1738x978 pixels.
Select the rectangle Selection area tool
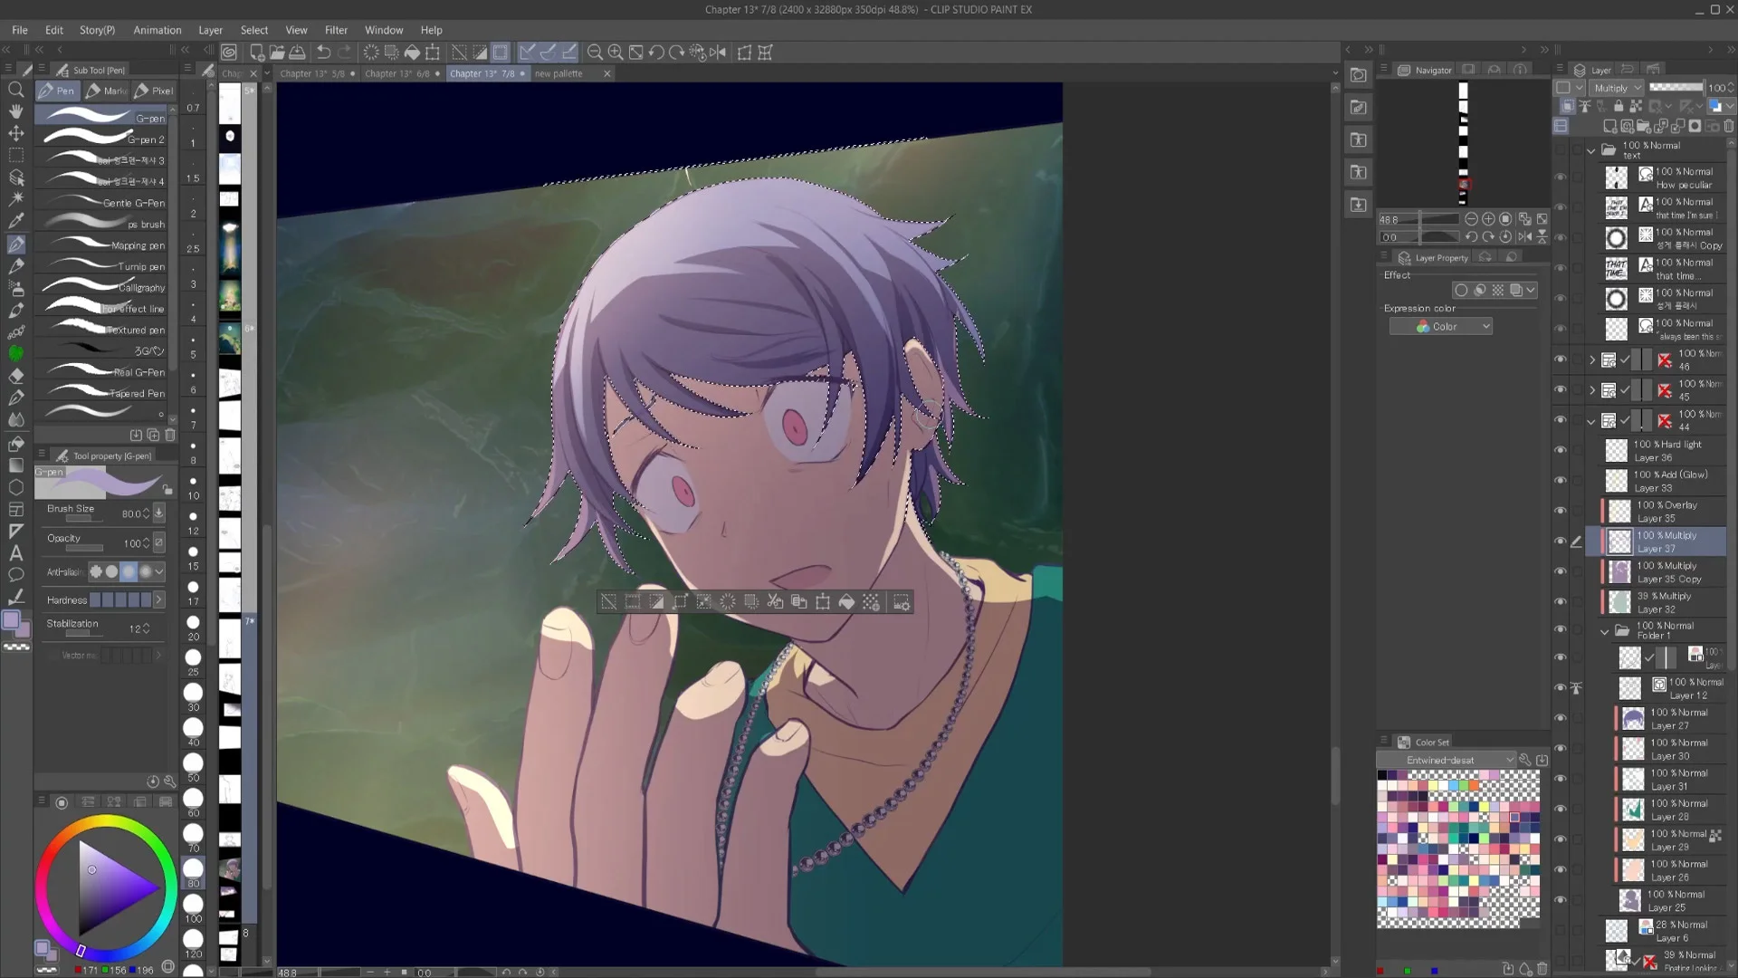[x=16, y=156]
